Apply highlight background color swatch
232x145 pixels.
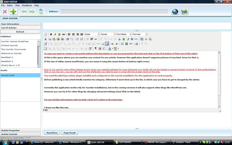point(115,49)
